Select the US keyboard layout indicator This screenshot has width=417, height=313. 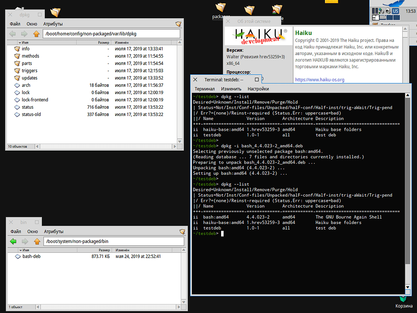(395, 11)
